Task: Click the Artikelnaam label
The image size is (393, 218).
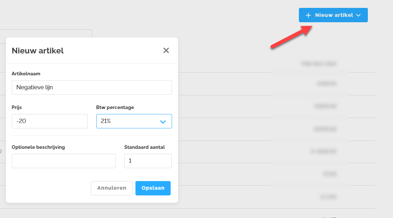Action: click(x=26, y=74)
